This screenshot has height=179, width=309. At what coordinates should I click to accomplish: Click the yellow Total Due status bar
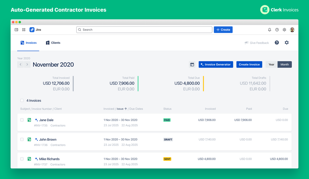click(204, 83)
